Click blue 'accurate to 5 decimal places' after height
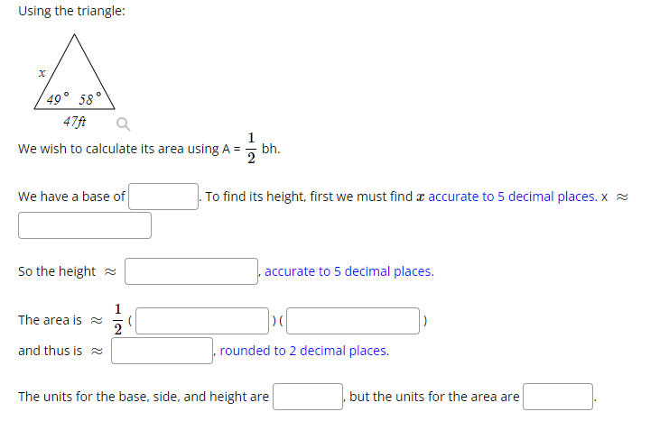Viewport: 669px width, 421px height. [x=349, y=271]
